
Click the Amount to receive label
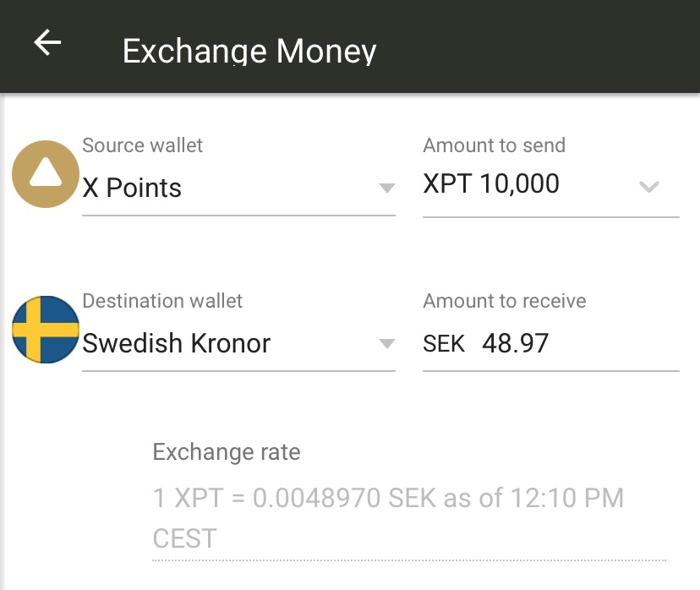pos(504,301)
